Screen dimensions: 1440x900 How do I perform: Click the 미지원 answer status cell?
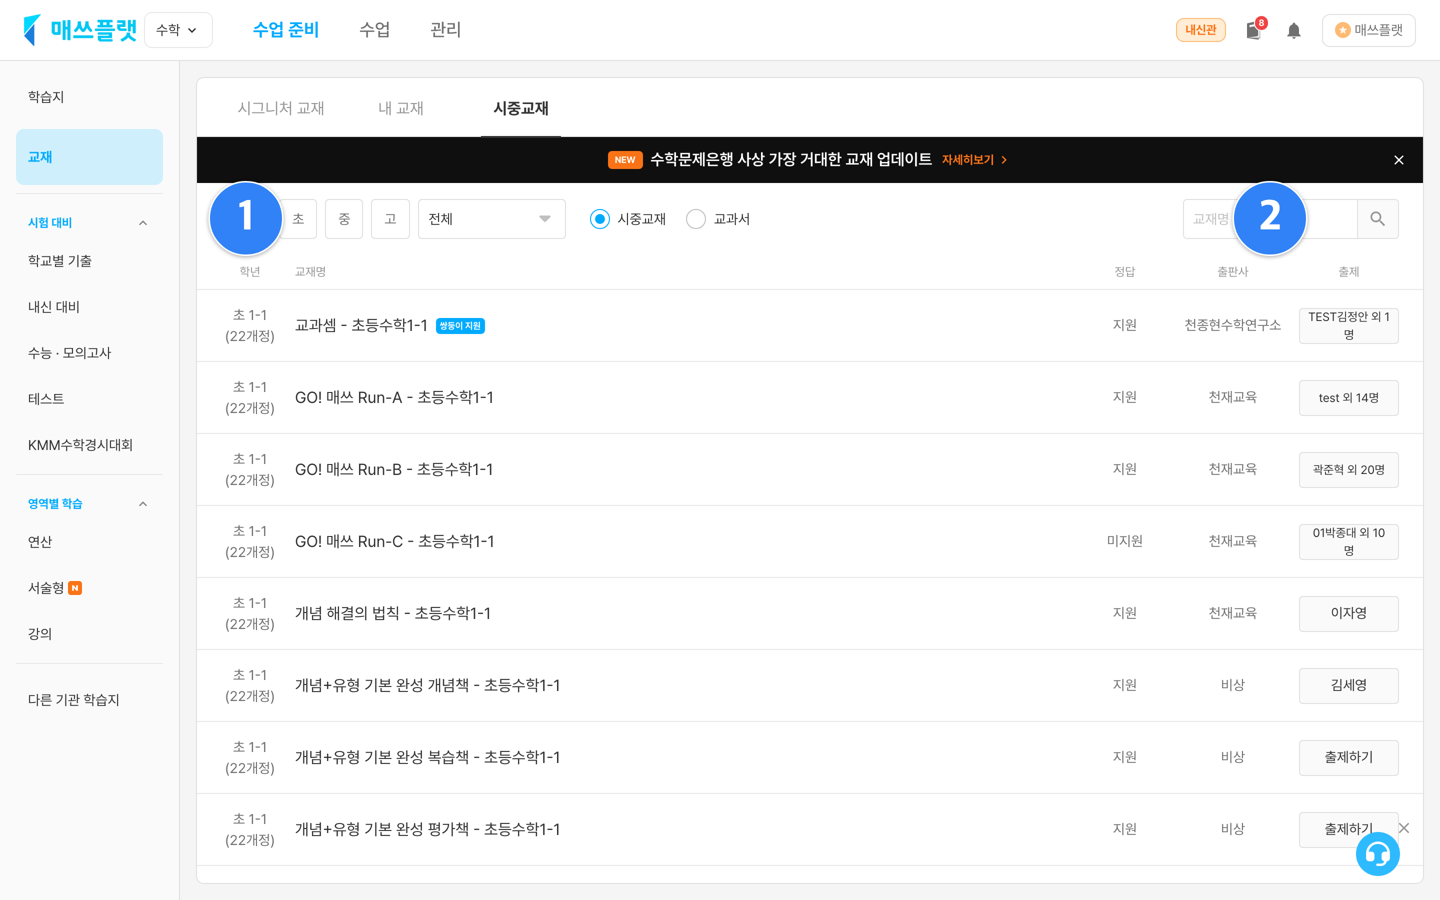(x=1124, y=541)
